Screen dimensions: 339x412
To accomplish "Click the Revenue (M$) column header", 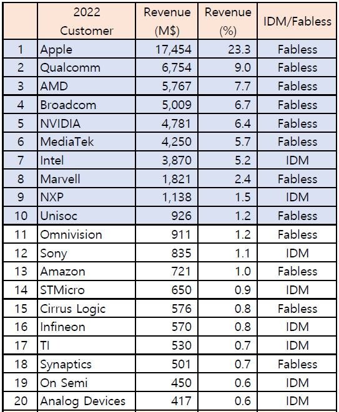I will pyautogui.click(x=167, y=21).
